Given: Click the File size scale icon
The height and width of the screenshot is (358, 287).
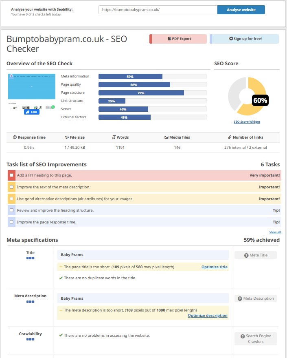Looking at the screenshot, I should pos(67,137).
